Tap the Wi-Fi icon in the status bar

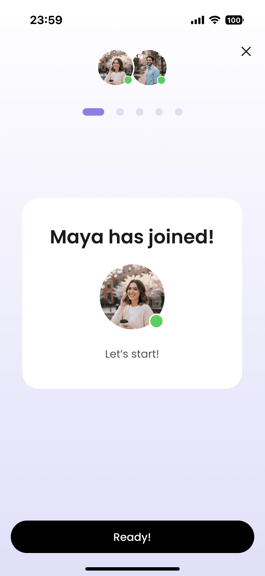pos(214,20)
